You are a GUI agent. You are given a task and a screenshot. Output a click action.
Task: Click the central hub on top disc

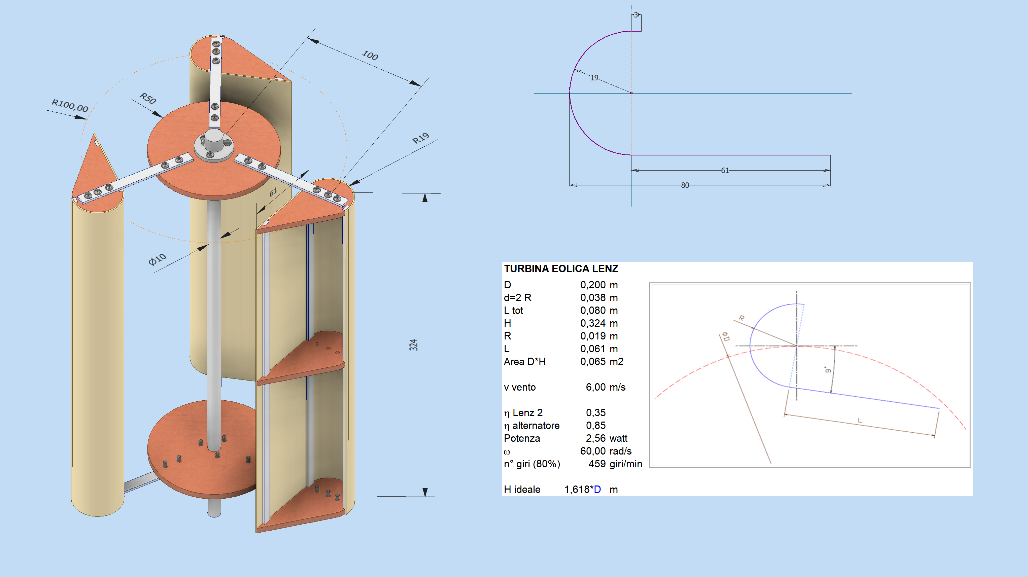[x=214, y=144]
